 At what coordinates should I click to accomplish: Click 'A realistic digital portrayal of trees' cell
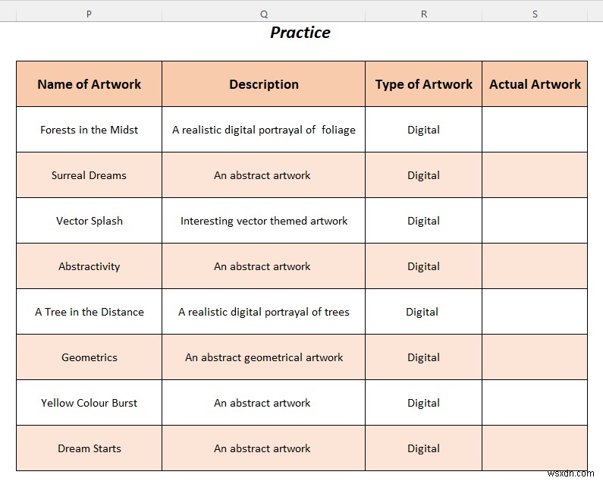tap(263, 312)
